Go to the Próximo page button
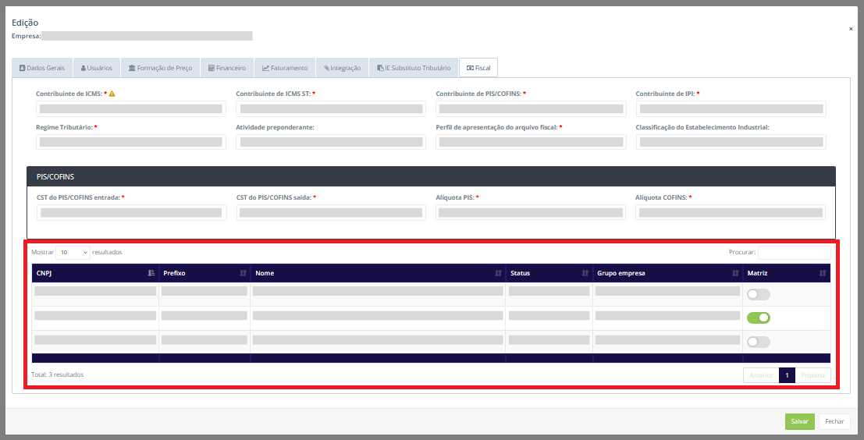 click(x=812, y=375)
